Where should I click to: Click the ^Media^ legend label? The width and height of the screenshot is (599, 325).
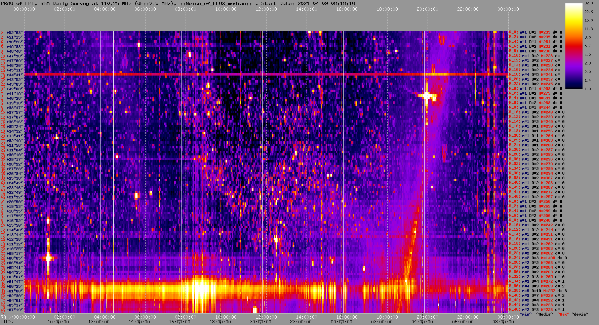[545, 314]
